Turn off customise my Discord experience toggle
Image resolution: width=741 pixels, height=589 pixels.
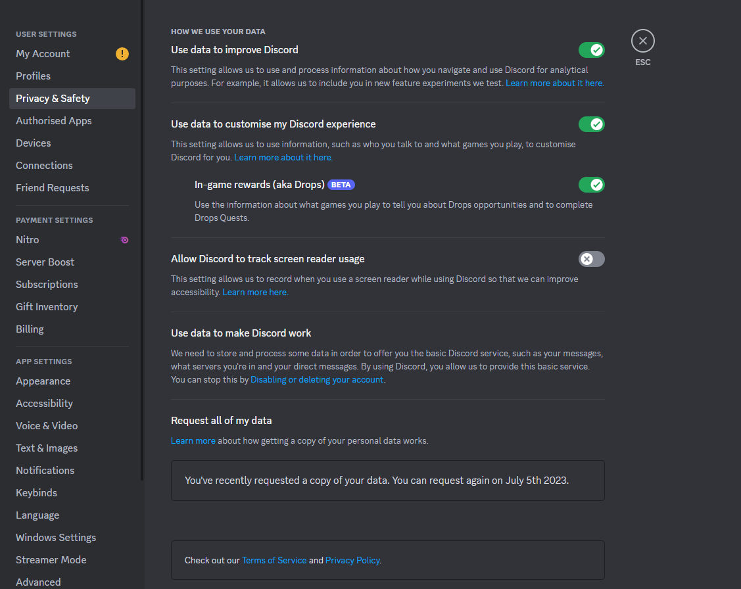[x=591, y=124]
